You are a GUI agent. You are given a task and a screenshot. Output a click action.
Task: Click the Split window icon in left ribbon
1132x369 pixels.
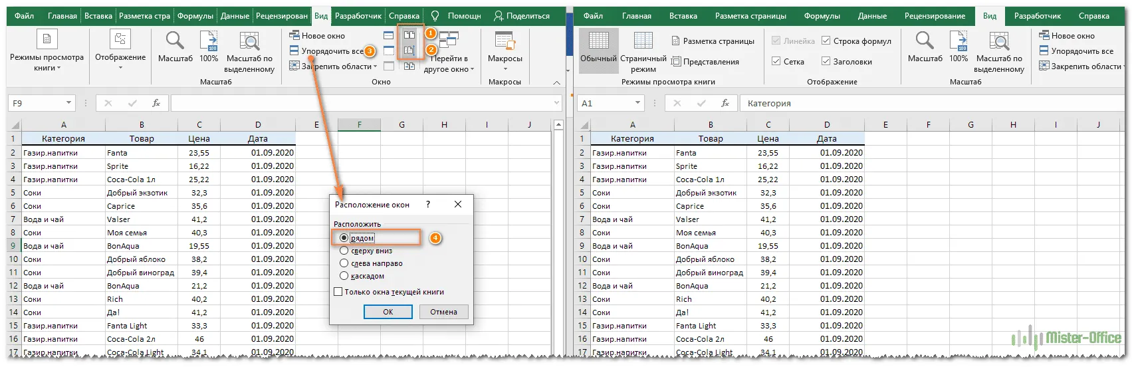[x=389, y=35]
